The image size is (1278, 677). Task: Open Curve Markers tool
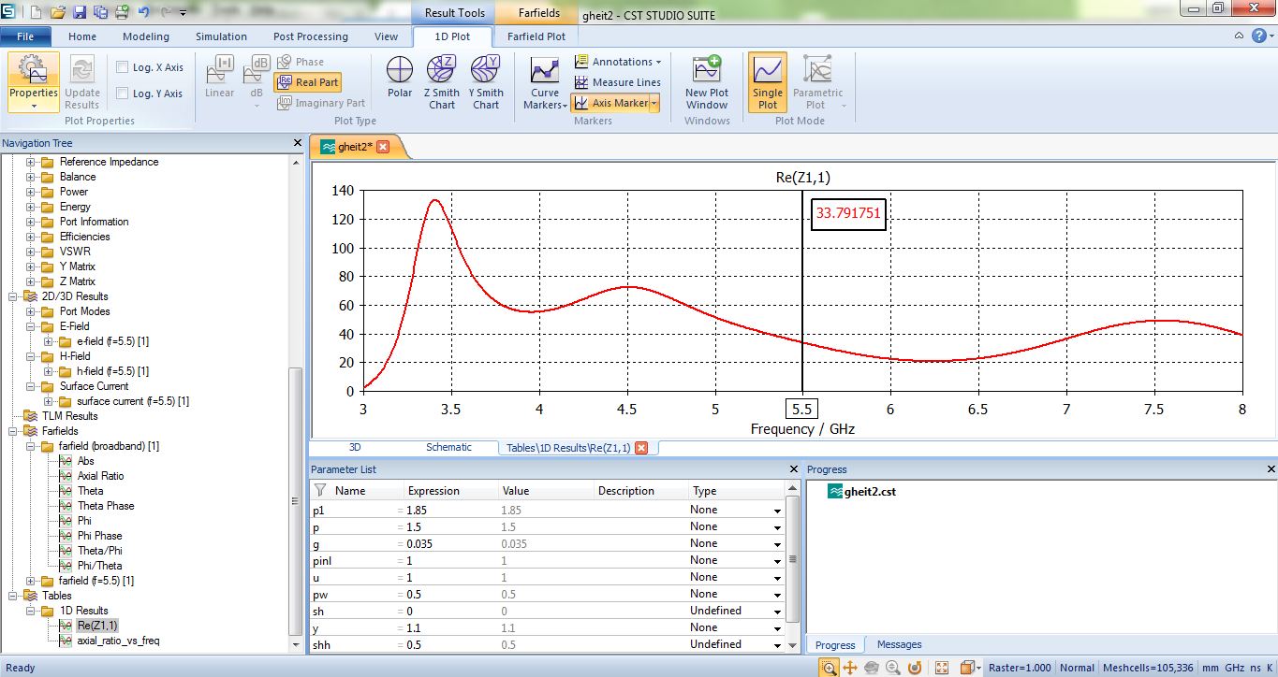(545, 81)
